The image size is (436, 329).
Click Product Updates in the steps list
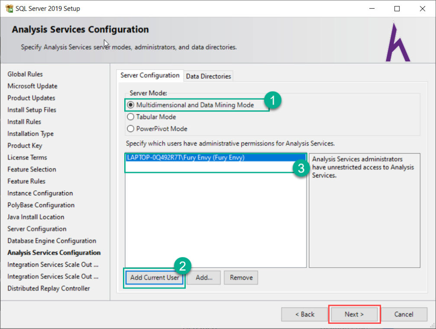pos(31,98)
